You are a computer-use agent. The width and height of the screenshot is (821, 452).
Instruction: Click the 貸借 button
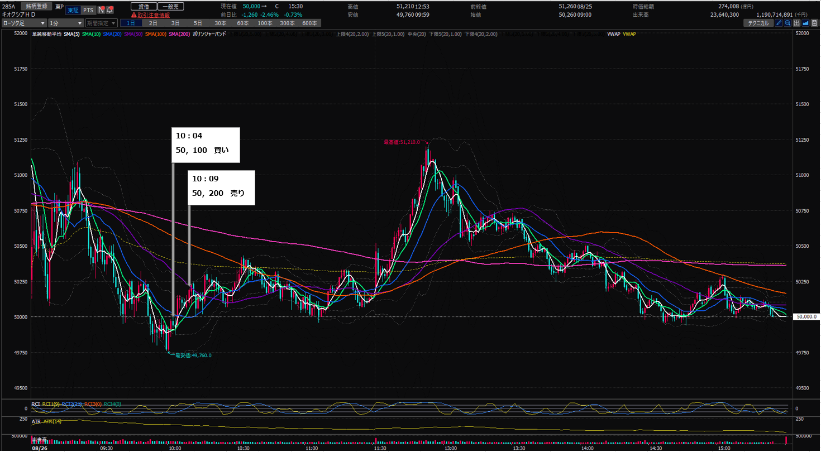pos(144,6)
